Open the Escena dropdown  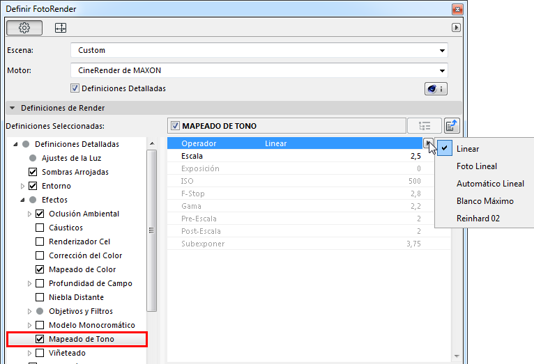[259, 50]
